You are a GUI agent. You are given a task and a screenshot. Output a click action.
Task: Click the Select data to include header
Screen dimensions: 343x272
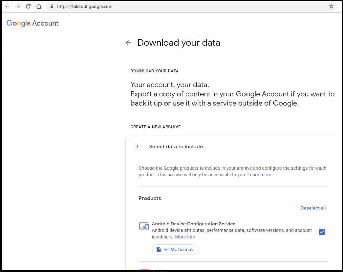point(176,147)
